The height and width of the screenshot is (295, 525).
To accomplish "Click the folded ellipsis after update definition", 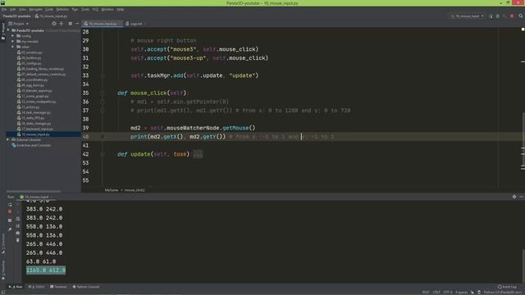I will click(198, 154).
